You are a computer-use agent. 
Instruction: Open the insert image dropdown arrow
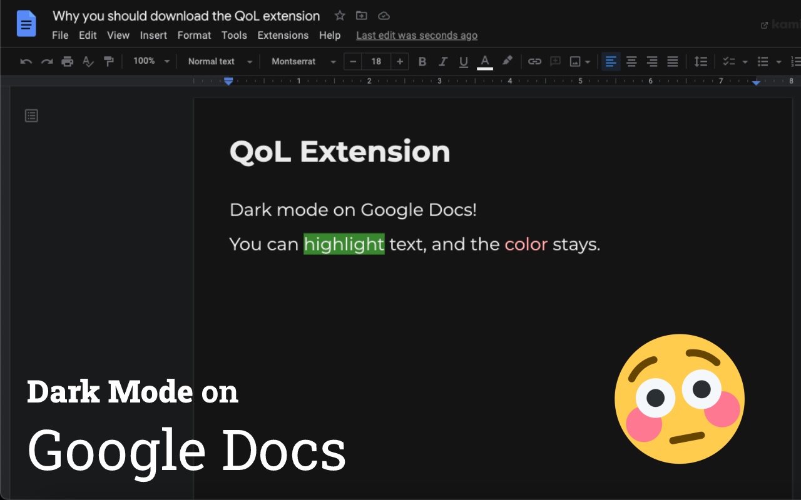coord(588,62)
